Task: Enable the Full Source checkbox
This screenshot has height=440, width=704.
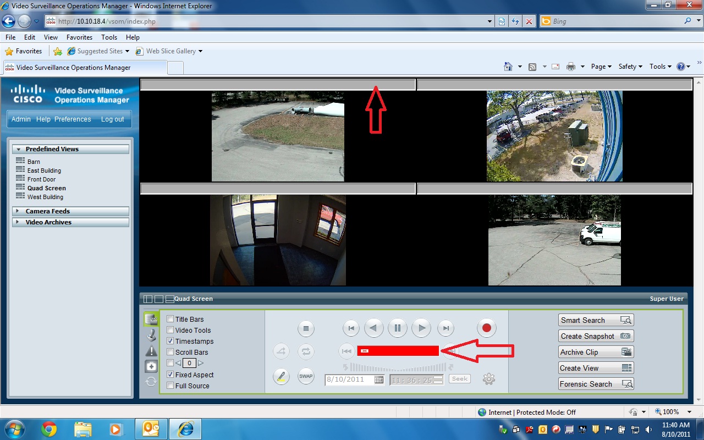Action: 170,386
